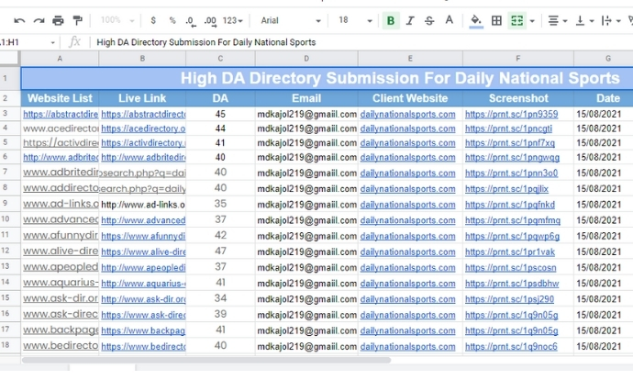Screen dimensions: 633x391
Task: Open the font size 18 dropdown
Action: tap(355, 20)
